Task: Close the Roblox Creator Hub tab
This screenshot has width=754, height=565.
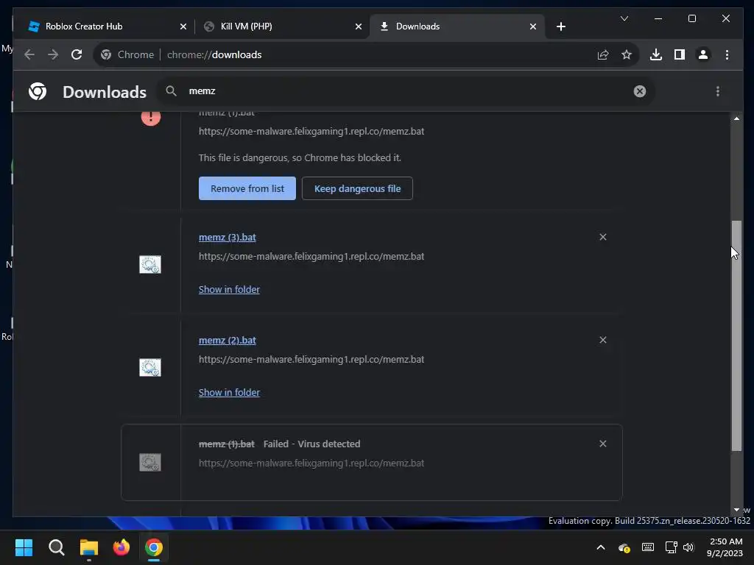Action: [183, 27]
